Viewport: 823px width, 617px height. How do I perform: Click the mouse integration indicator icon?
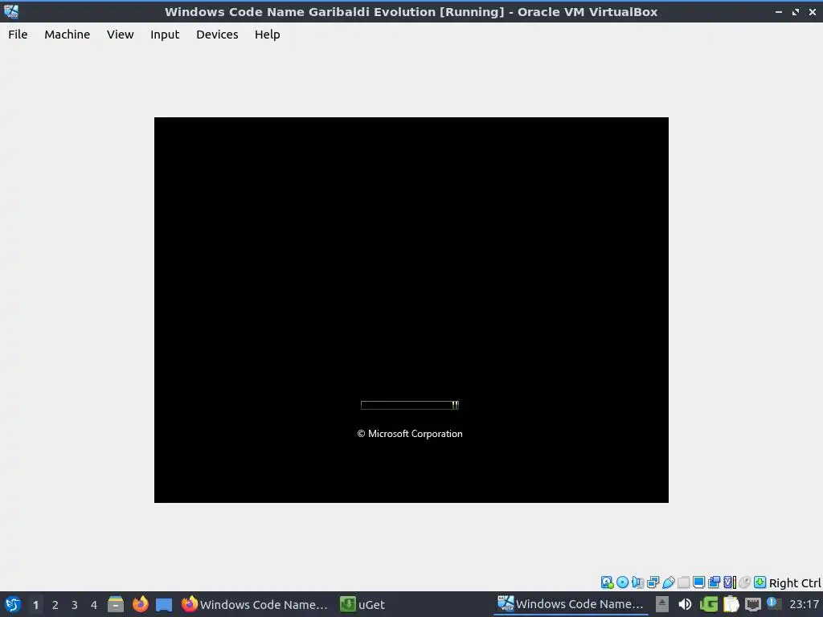[744, 582]
